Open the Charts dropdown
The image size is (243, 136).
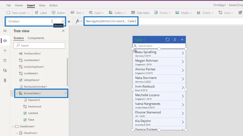205,13
